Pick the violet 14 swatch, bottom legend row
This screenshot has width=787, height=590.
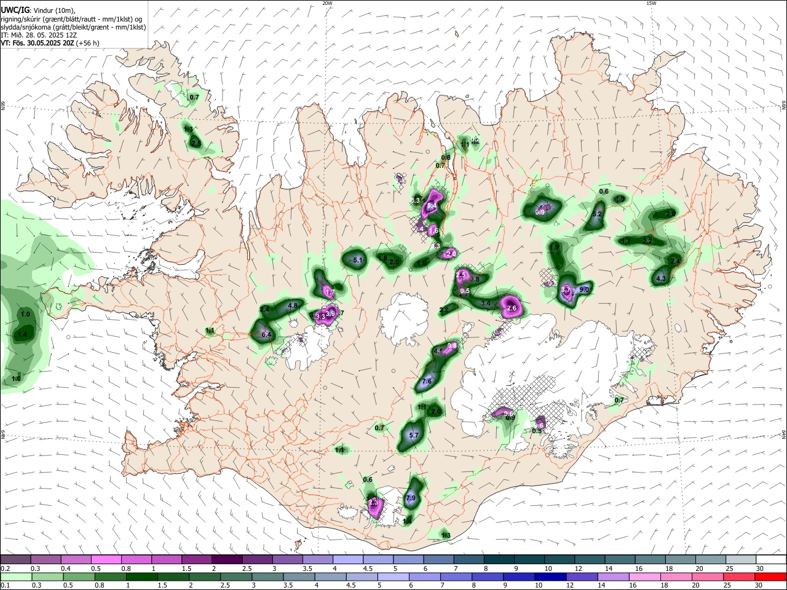(x=612, y=576)
